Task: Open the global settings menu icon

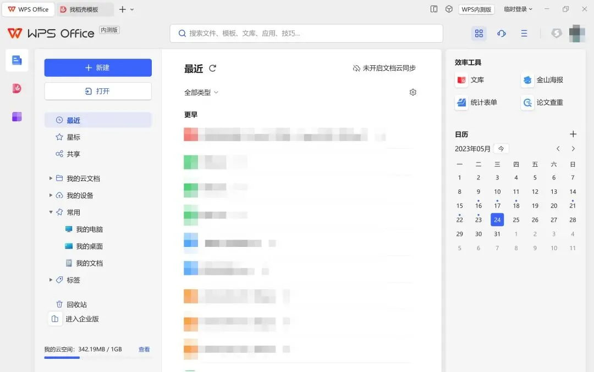Action: tap(524, 33)
